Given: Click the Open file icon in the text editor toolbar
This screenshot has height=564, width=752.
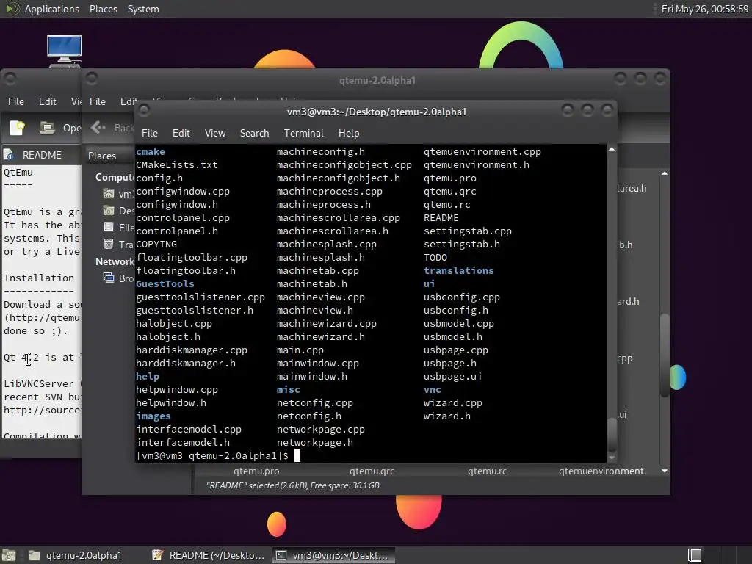Looking at the screenshot, I should (x=47, y=128).
